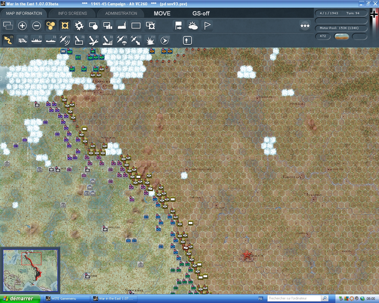Screen dimensions: 379x303
Task: Open the ADMINISTRATION tab
Action: (121, 13)
